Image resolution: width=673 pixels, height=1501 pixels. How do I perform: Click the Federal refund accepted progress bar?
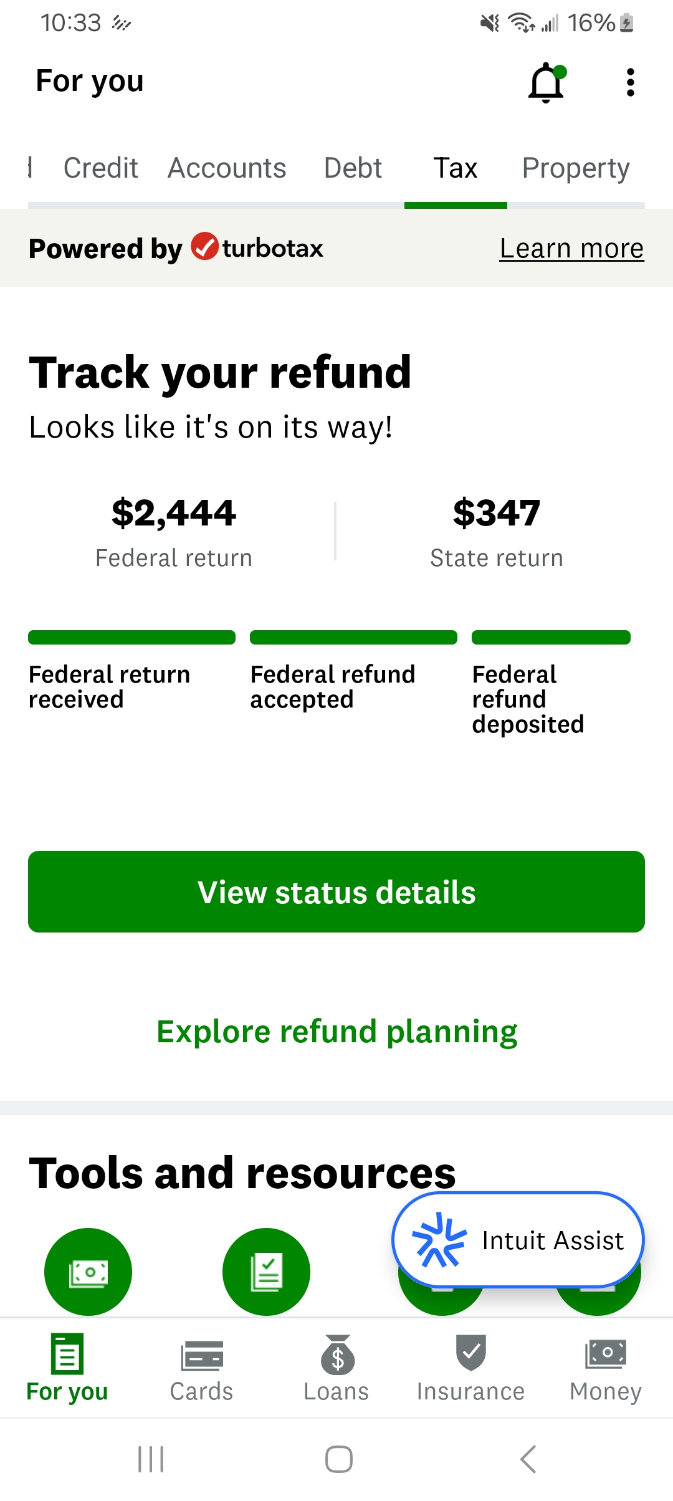point(353,636)
